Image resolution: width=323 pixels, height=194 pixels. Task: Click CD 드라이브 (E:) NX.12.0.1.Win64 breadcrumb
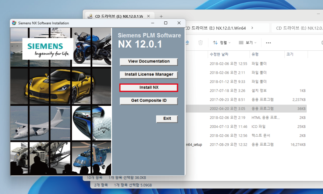pyautogui.click(x=215, y=28)
